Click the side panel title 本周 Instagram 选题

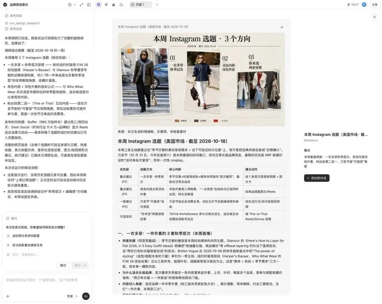(336, 134)
